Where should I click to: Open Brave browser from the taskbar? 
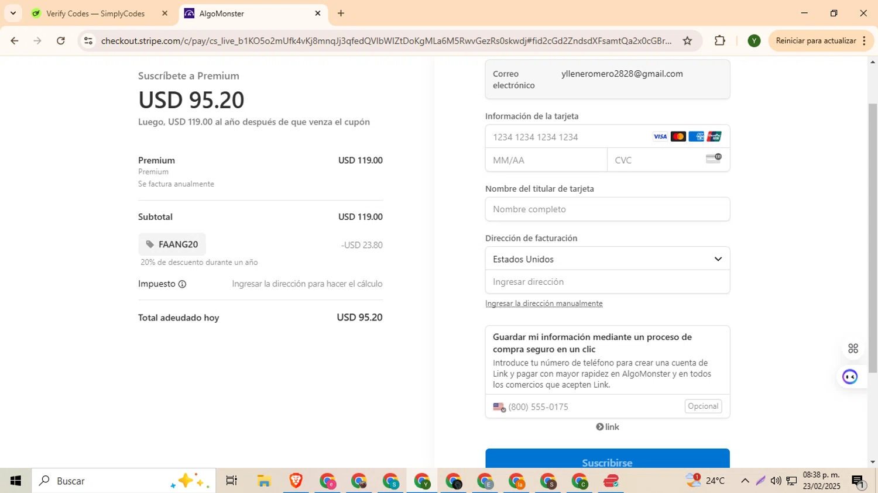point(296,481)
